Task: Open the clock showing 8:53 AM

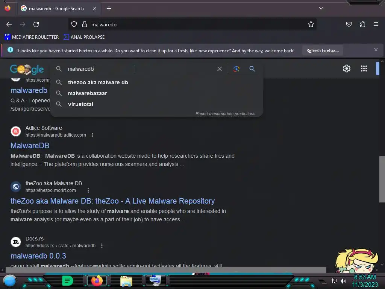Action: click(365, 281)
